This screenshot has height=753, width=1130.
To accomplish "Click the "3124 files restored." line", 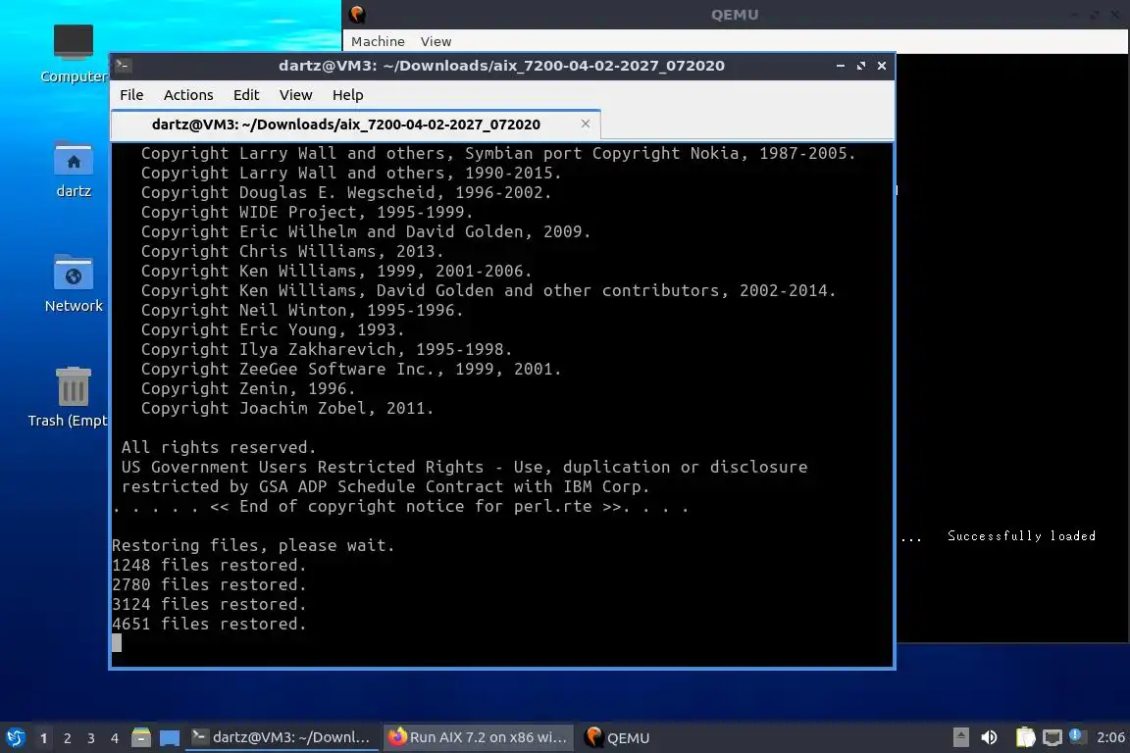I will point(209,604).
